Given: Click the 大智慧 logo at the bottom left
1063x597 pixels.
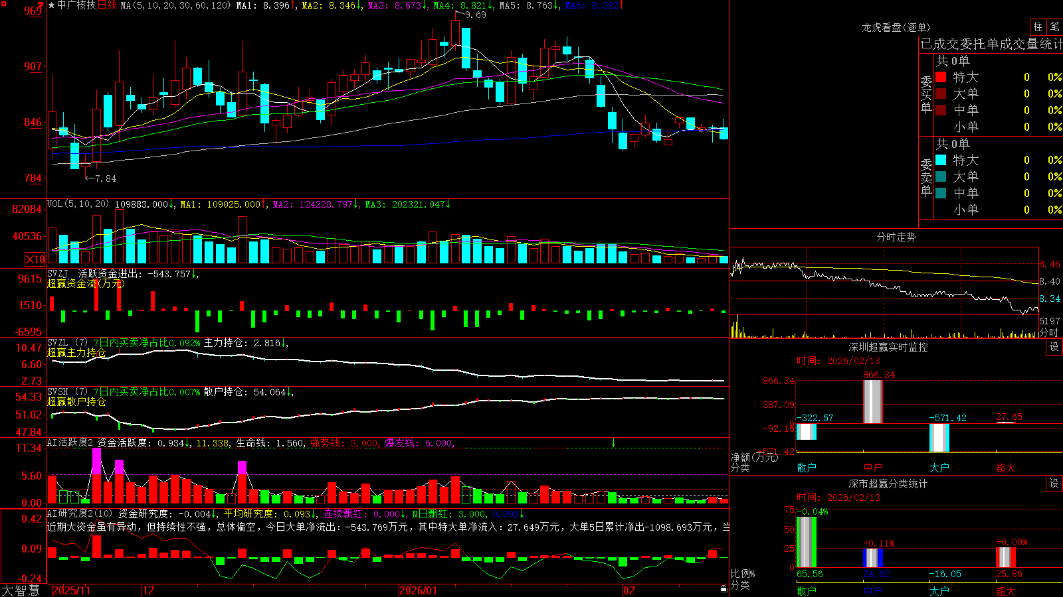Looking at the screenshot, I should [21, 590].
